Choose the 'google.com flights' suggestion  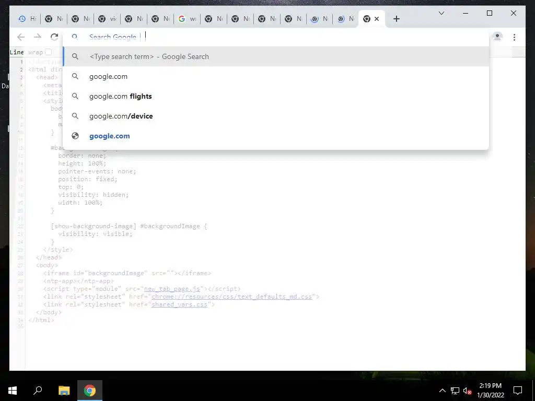point(276,96)
